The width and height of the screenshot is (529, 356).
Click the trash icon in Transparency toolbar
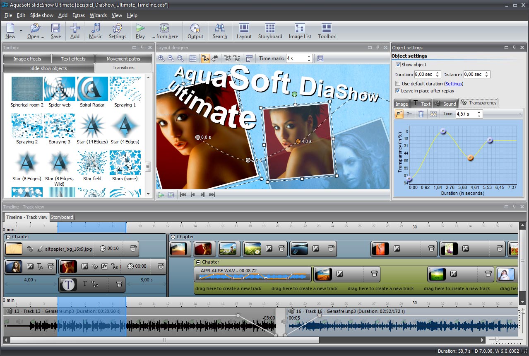coord(421,114)
